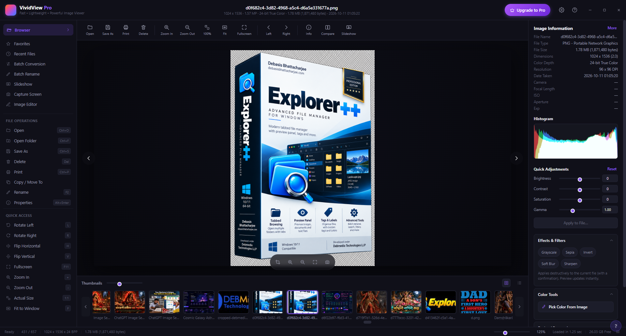Click Pick Color From Image button
The width and height of the screenshot is (626, 336).
575,307
